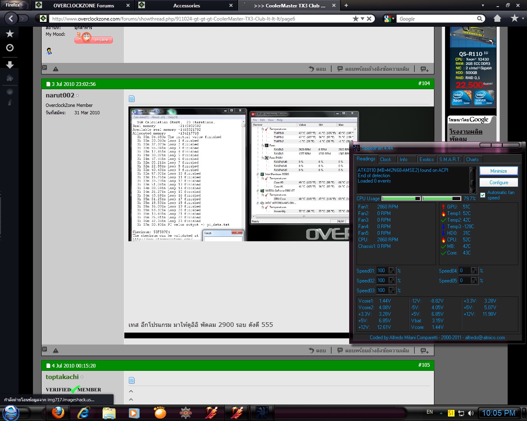Show hidden system tray icons arrow

(x=441, y=413)
